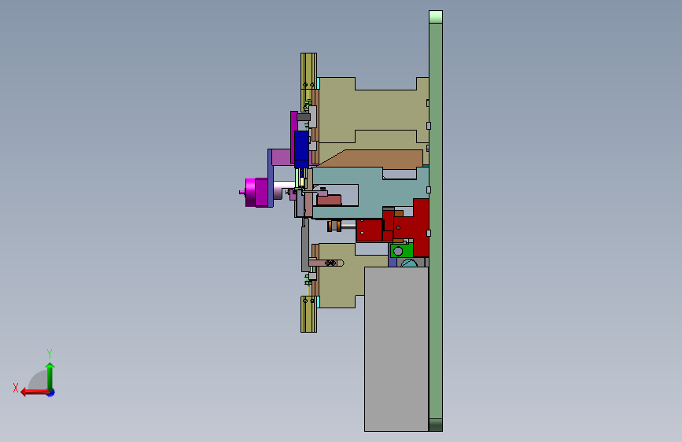Select the lower olive-yellow rail end
The height and width of the screenshot is (442, 682).
[x=308, y=314]
